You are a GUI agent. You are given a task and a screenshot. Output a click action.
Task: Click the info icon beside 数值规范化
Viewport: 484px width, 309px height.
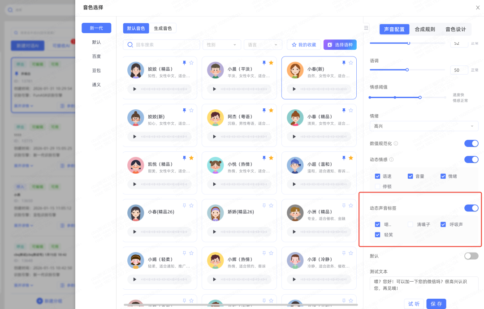click(x=396, y=143)
